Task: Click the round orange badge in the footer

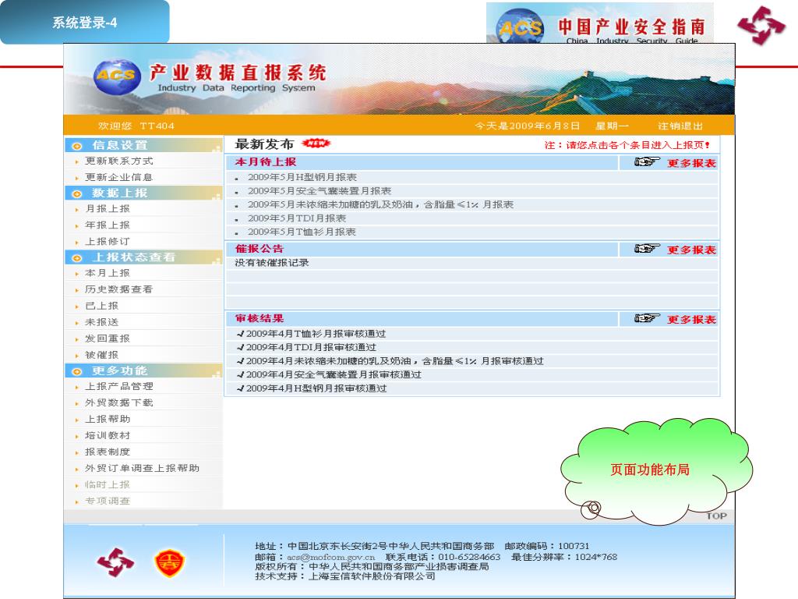Action: click(168, 563)
